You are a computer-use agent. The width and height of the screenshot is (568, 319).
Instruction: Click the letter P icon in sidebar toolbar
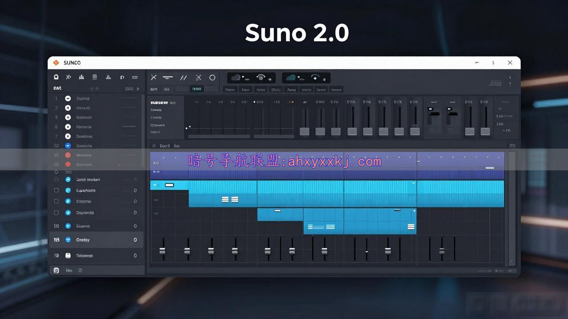122,77
